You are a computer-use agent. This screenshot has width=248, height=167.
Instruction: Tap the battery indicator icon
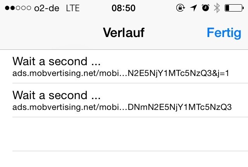(234, 8)
